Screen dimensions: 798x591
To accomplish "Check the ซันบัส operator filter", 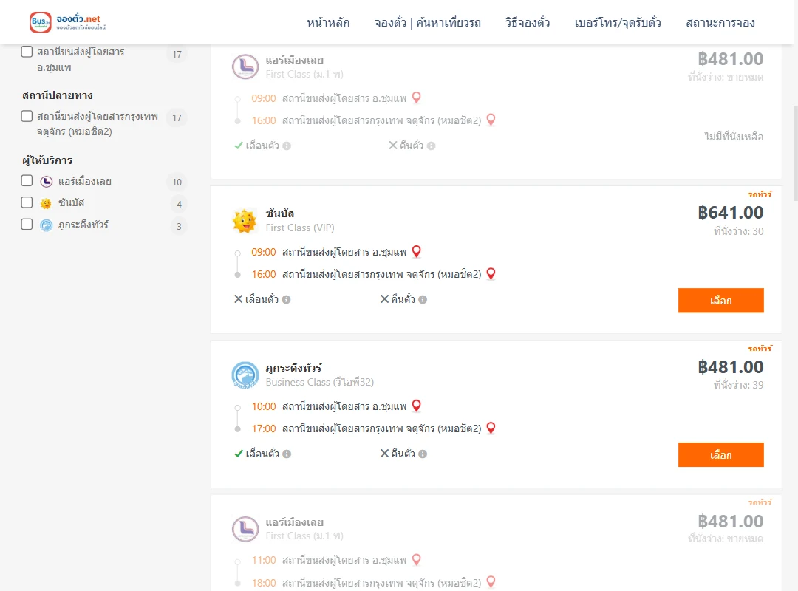I will [27, 202].
